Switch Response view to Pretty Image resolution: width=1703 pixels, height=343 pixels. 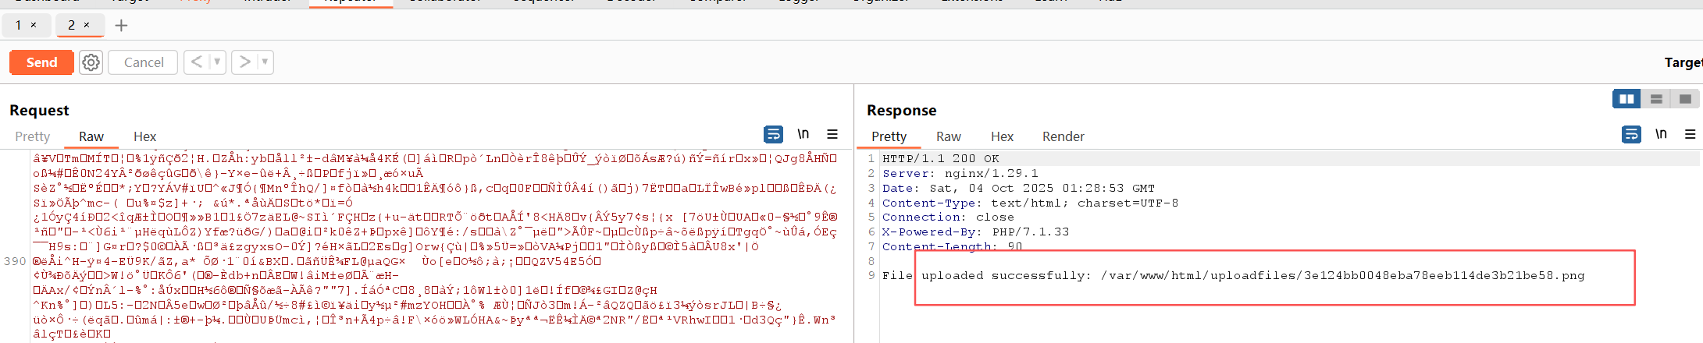(889, 136)
